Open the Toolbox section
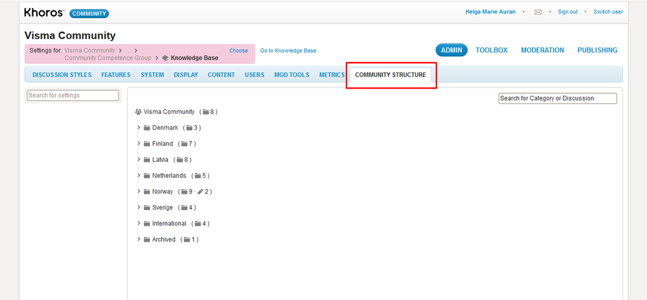This screenshot has height=300, width=647. (492, 50)
